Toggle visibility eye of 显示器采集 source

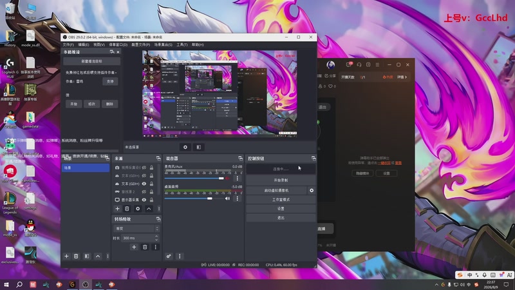point(144,200)
